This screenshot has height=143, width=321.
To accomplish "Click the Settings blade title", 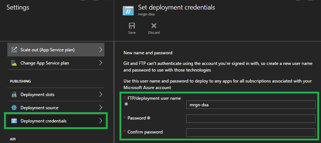I will pos(18,8).
